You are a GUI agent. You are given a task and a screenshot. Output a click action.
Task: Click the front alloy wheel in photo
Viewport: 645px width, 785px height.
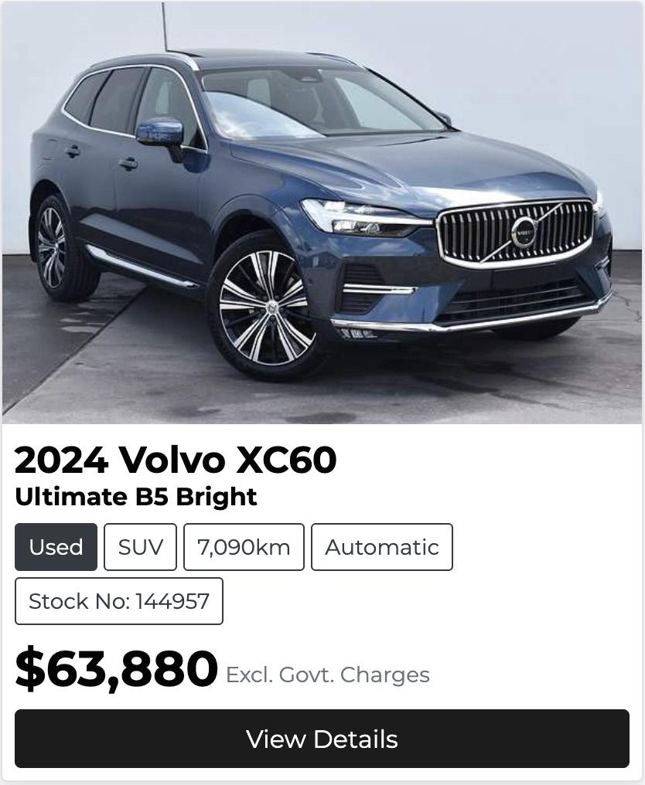click(265, 307)
